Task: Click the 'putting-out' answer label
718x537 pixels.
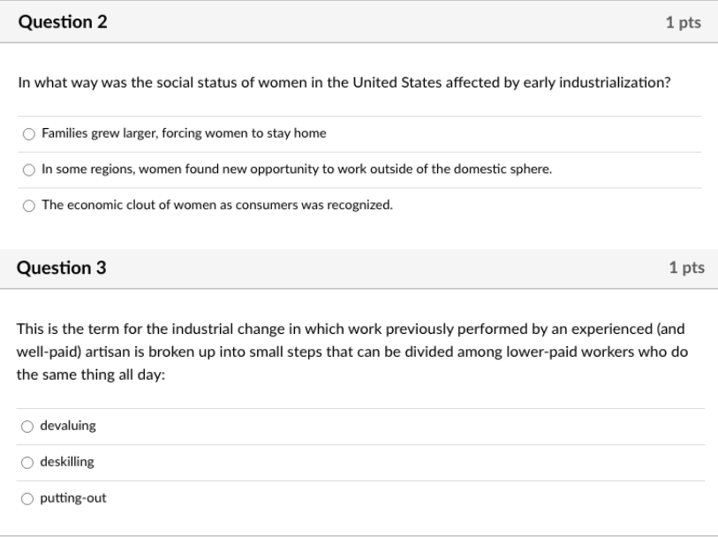Action: point(73,498)
